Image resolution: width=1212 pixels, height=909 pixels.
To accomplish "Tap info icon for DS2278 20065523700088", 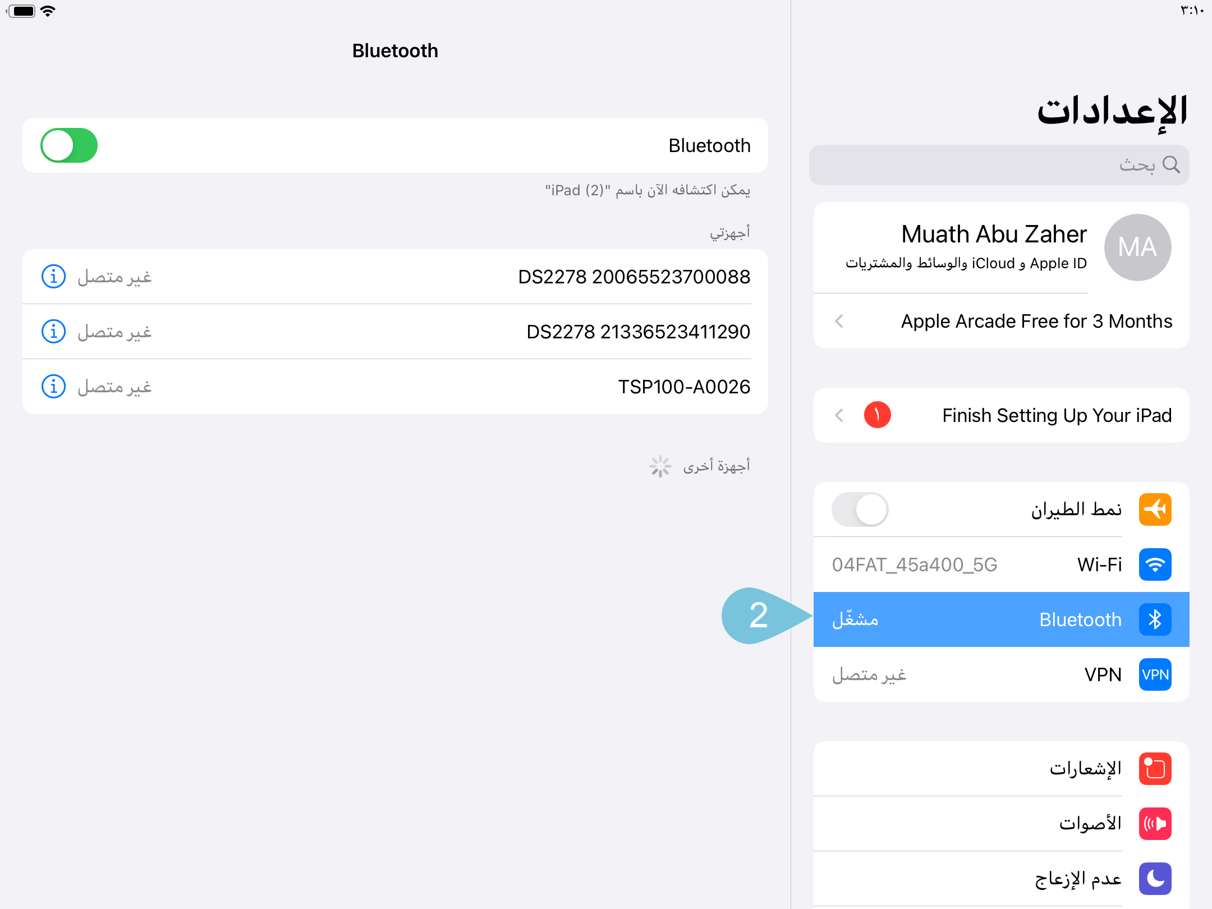I will 54,277.
